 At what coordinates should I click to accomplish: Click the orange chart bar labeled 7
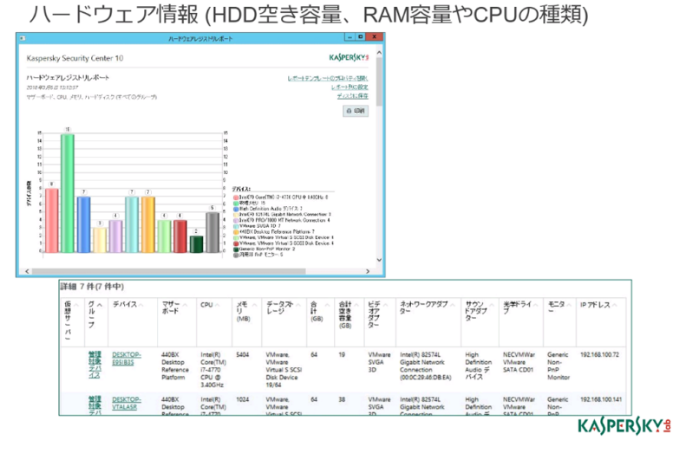(x=148, y=224)
